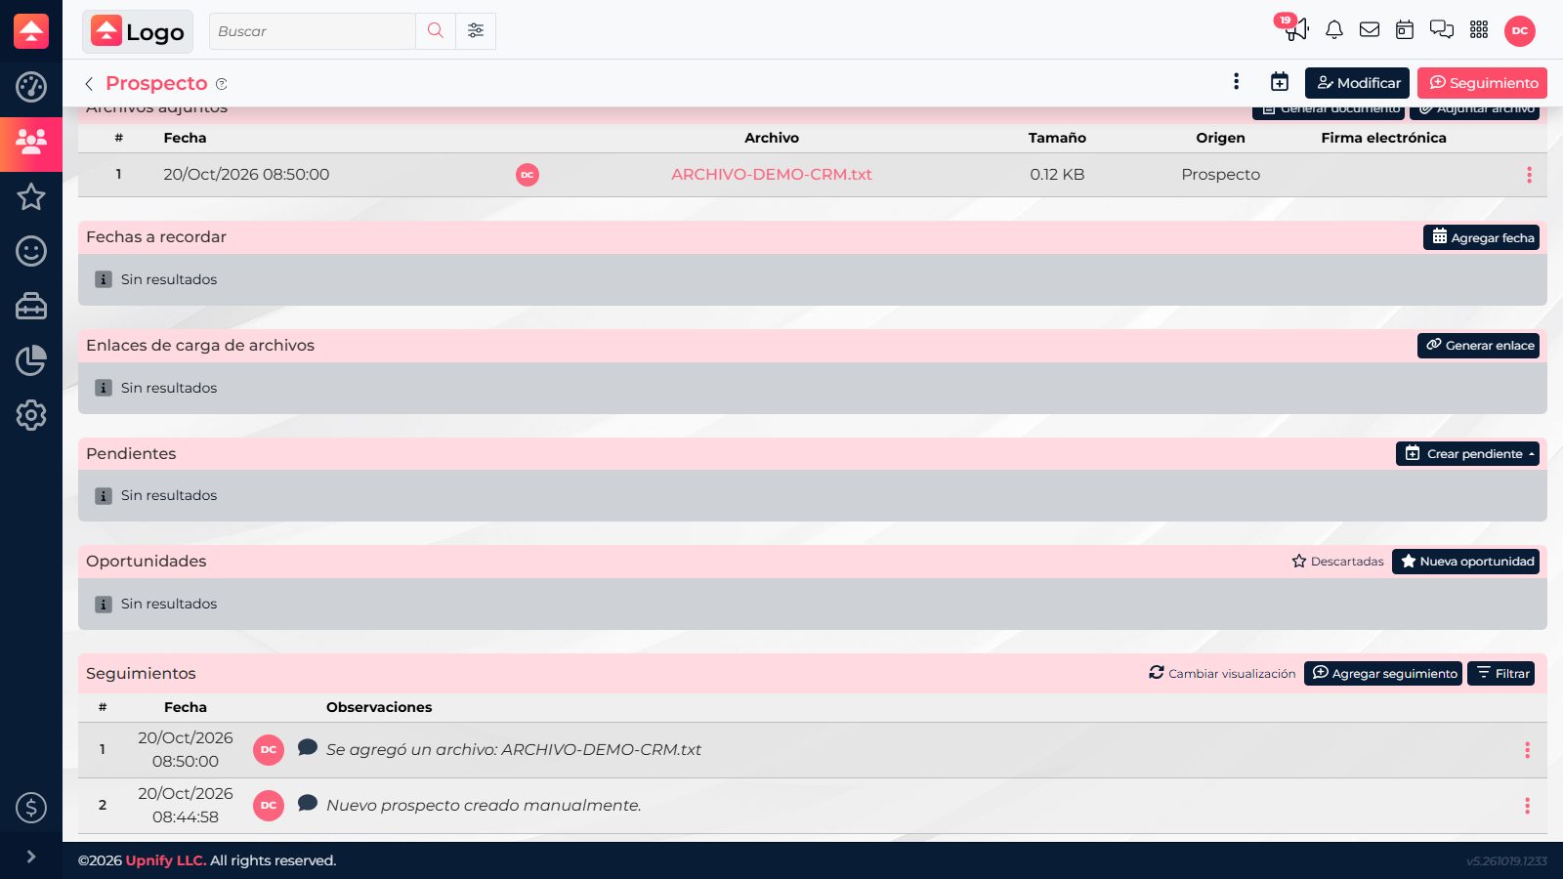Click the Logo home link
The image size is (1563, 879).
point(138,31)
